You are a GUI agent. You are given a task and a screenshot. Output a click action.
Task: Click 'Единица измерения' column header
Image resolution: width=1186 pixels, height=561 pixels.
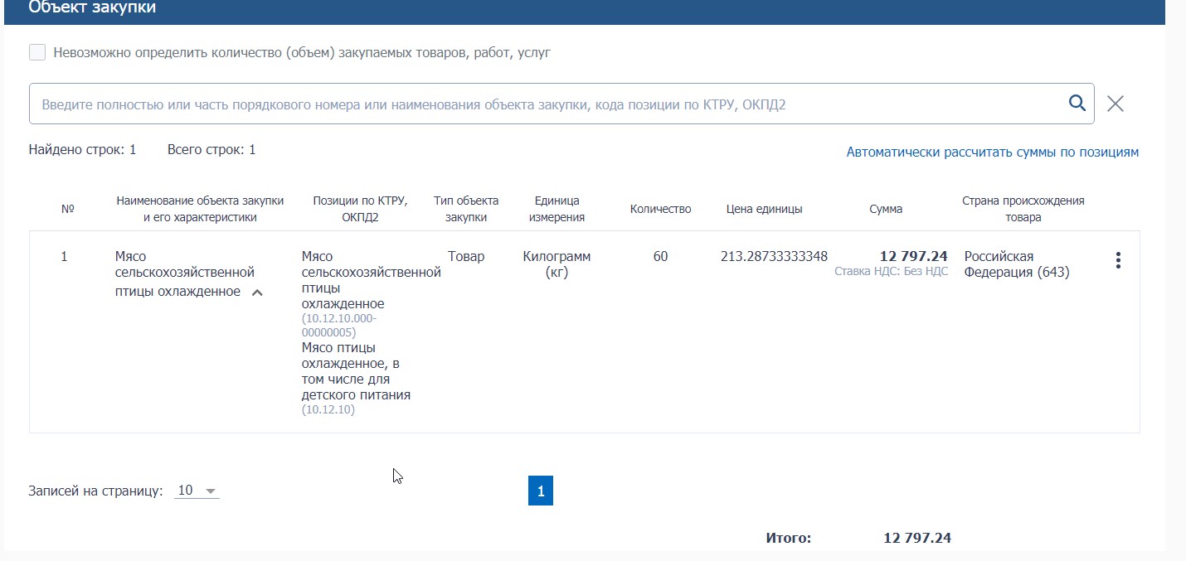[x=557, y=209]
